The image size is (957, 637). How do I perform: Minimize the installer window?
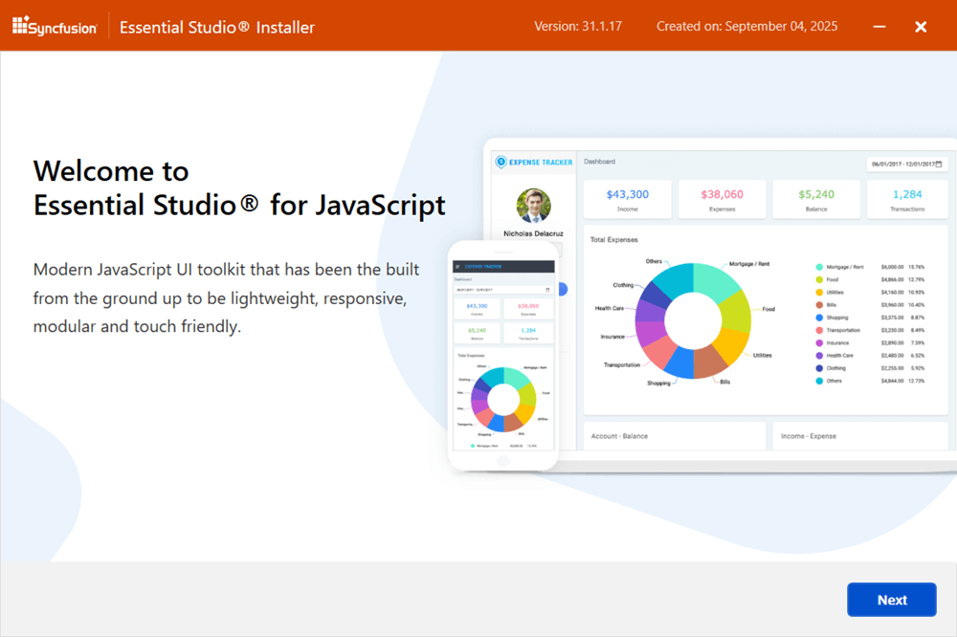tap(880, 27)
